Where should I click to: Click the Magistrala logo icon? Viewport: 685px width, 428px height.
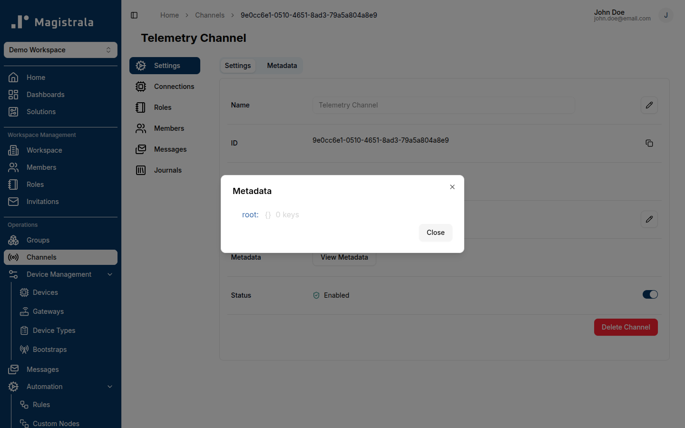pos(20,22)
